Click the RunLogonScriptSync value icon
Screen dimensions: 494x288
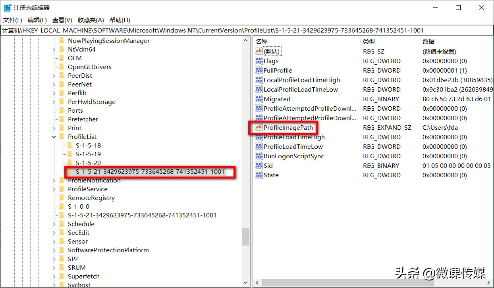(259, 156)
